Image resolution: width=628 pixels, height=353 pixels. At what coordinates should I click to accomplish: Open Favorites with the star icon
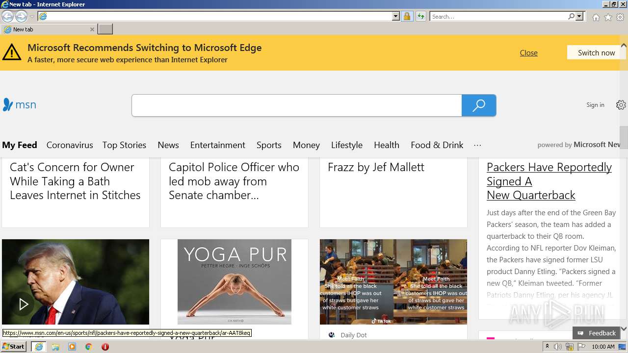(x=608, y=17)
